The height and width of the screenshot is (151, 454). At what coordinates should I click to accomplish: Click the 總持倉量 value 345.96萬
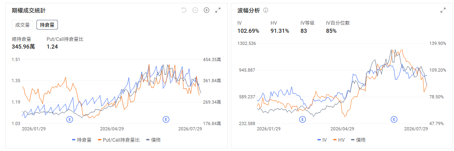(23, 46)
